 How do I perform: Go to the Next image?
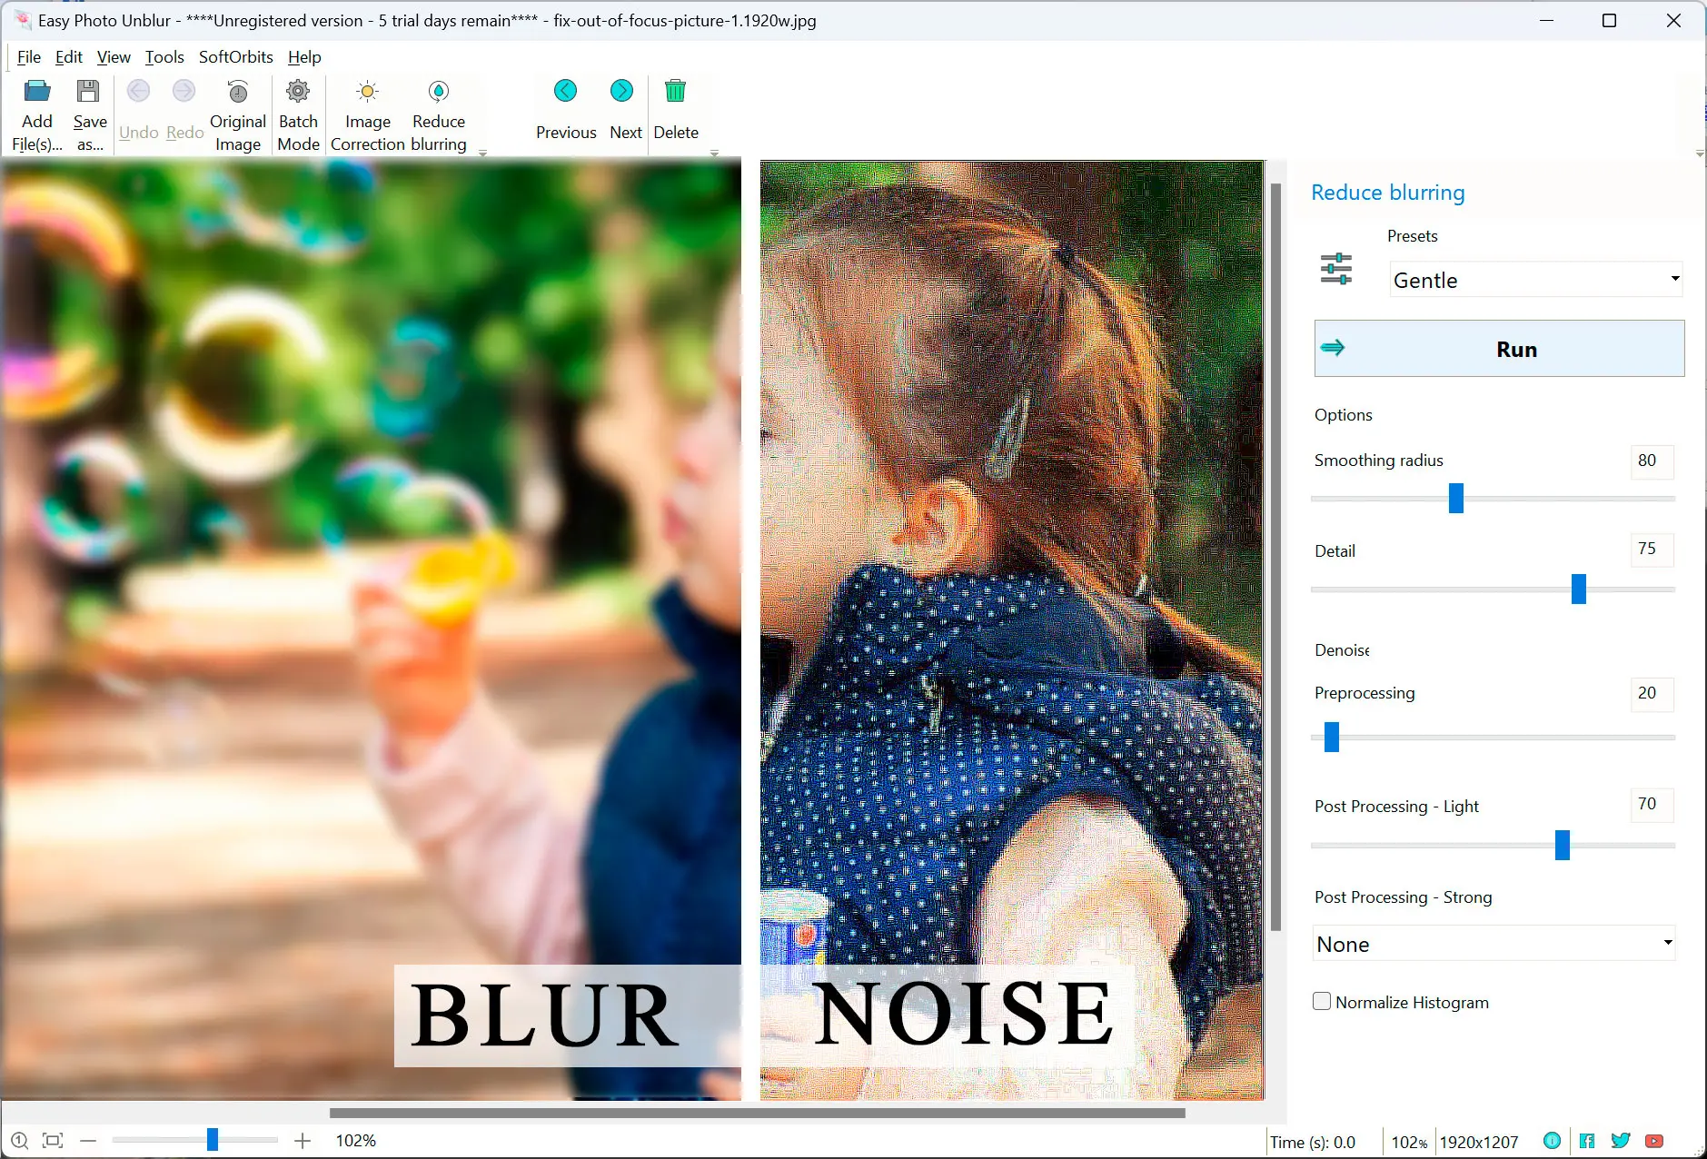(622, 91)
